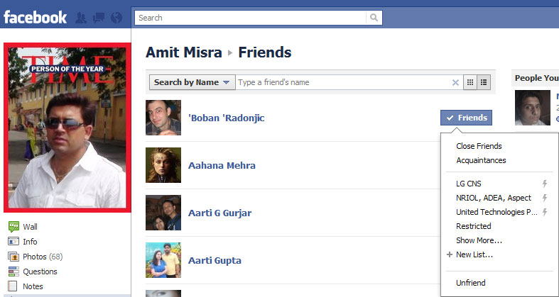
Task: Open the Notes link in sidebar
Action: (x=33, y=286)
